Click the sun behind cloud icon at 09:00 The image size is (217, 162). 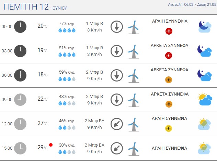[x=205, y=99]
